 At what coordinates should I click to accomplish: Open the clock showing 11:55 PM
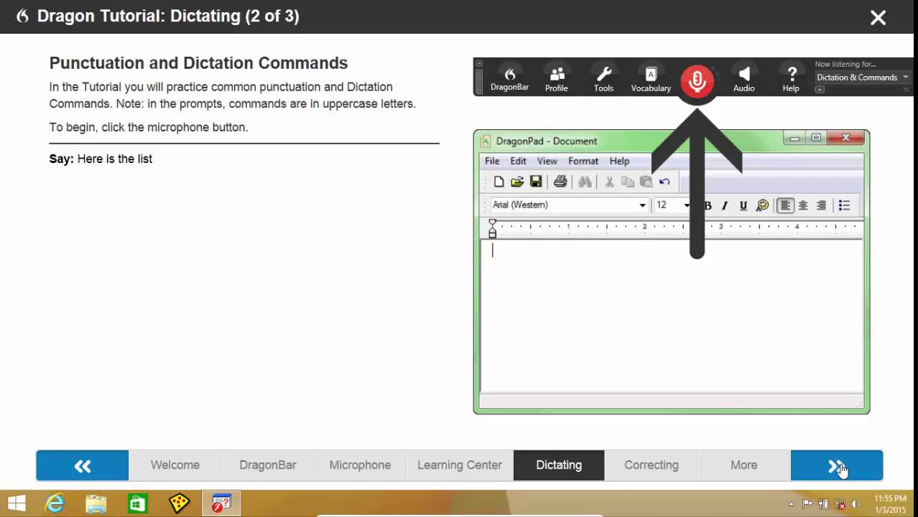pyautogui.click(x=890, y=503)
